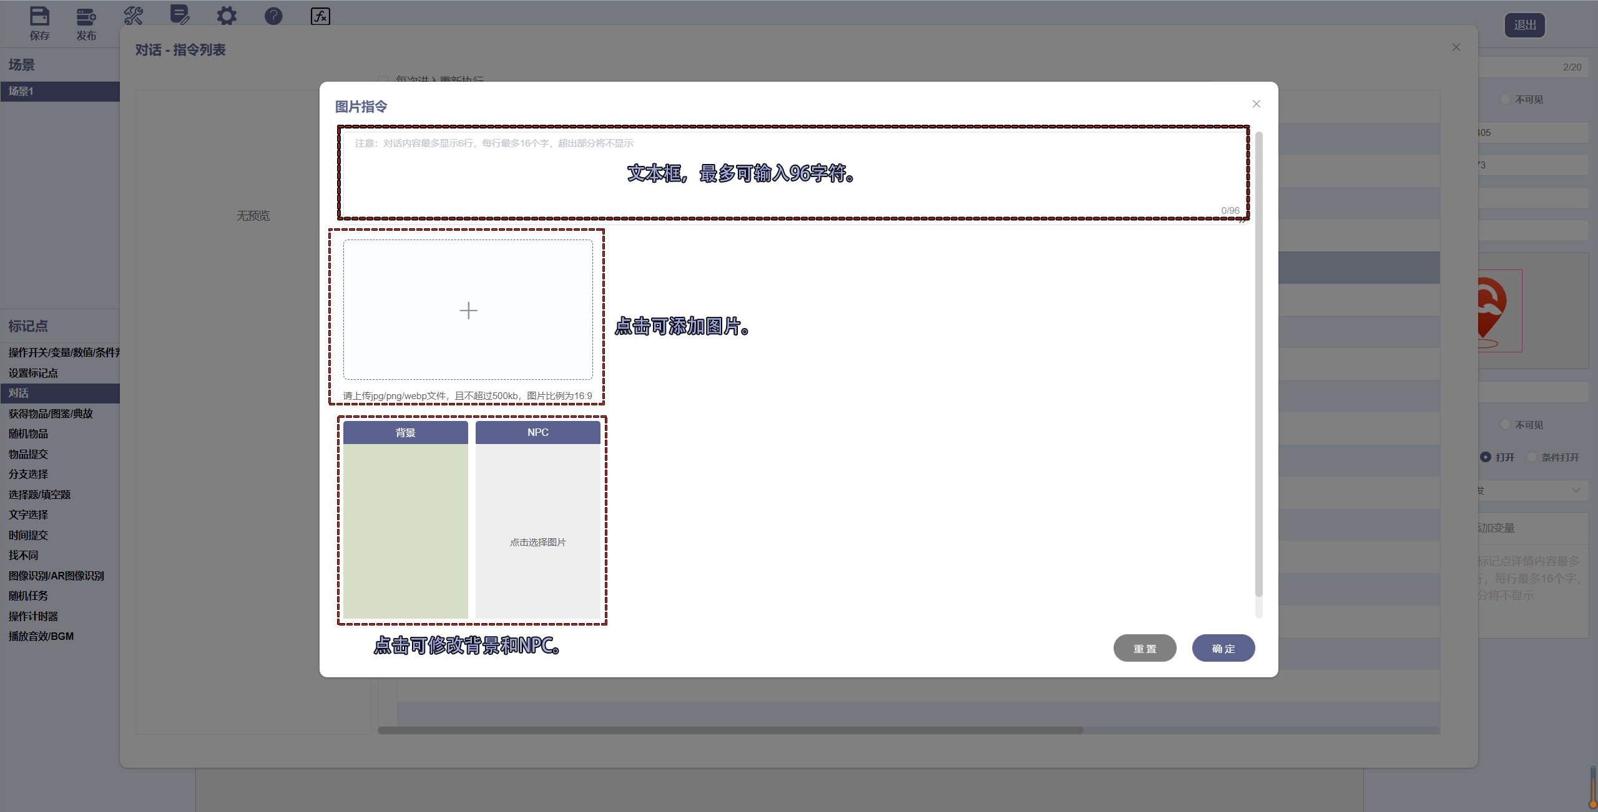Close the 图片指令 dialog with X
Image resolution: width=1598 pixels, height=812 pixels.
(1257, 104)
